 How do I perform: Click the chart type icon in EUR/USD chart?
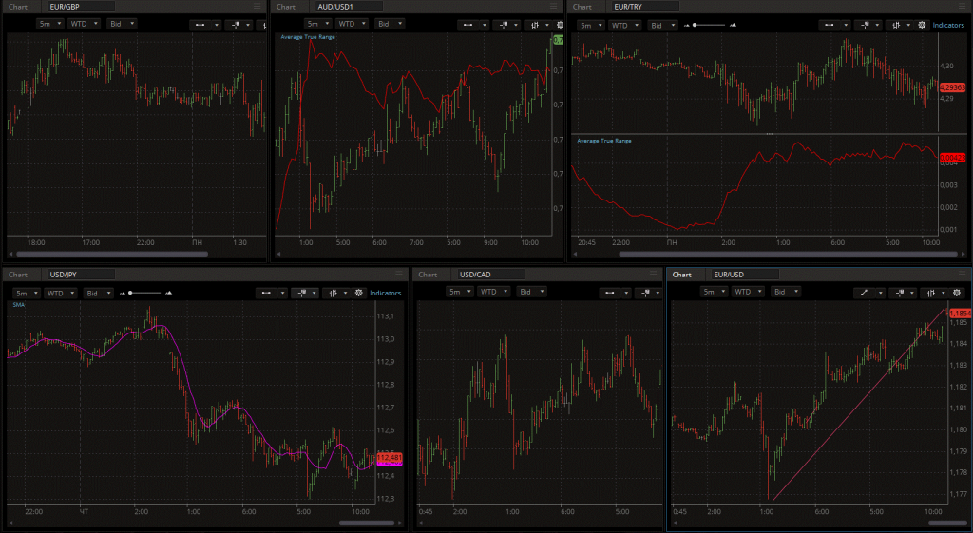pyautogui.click(x=931, y=293)
